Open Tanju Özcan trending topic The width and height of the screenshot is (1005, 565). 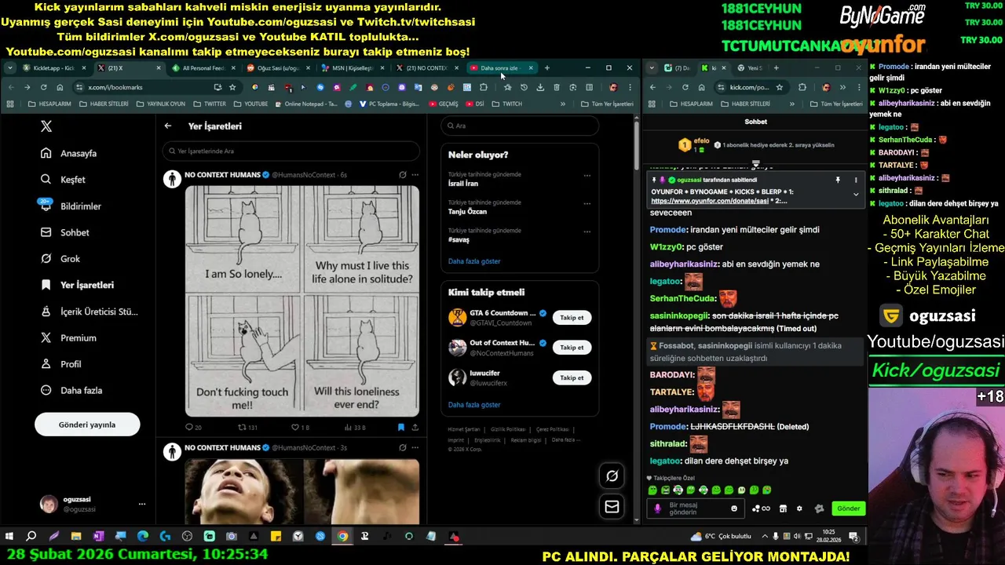coord(468,212)
